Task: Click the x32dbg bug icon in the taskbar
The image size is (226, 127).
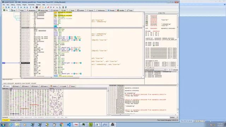Action: 113,125
